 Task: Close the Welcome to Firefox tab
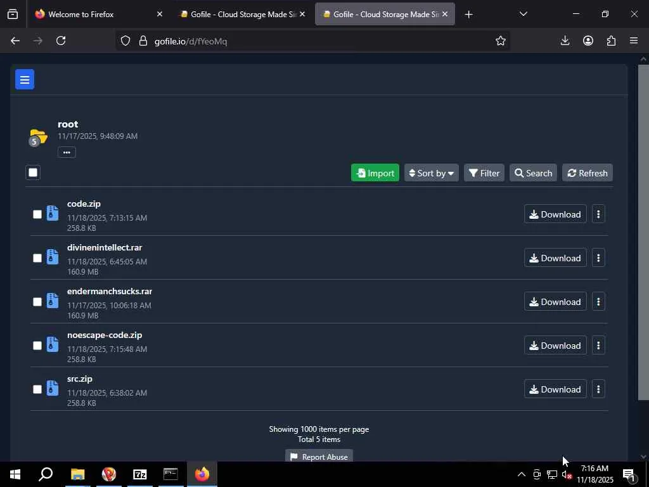[159, 14]
